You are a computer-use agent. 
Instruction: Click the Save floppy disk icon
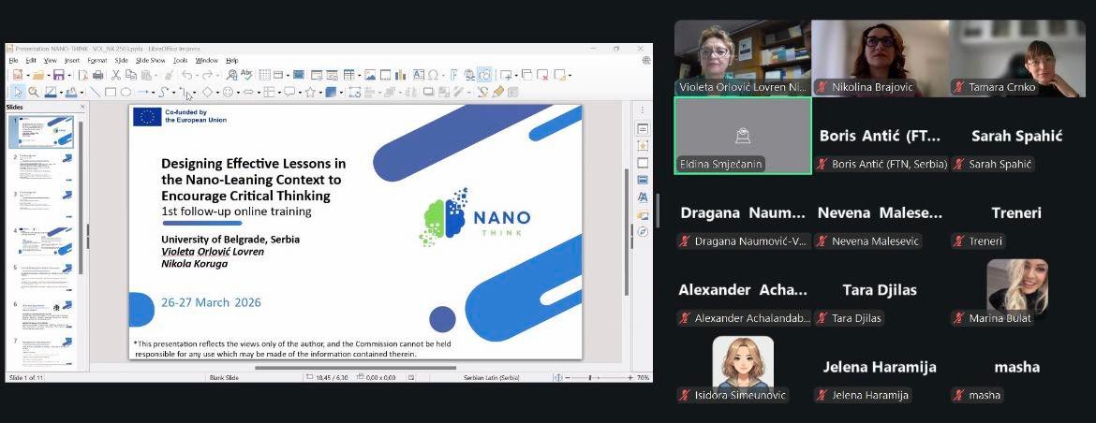tap(59, 76)
